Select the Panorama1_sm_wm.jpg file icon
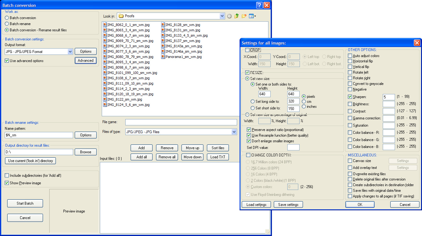This screenshot has height=236, width=422. (163, 57)
